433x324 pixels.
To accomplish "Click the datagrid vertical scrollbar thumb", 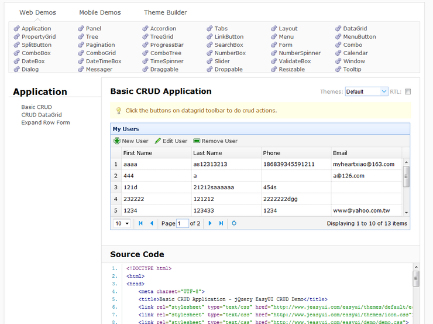I will click(406, 176).
